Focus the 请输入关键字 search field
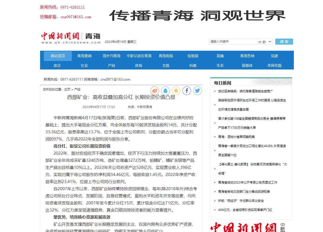 (233, 42)
